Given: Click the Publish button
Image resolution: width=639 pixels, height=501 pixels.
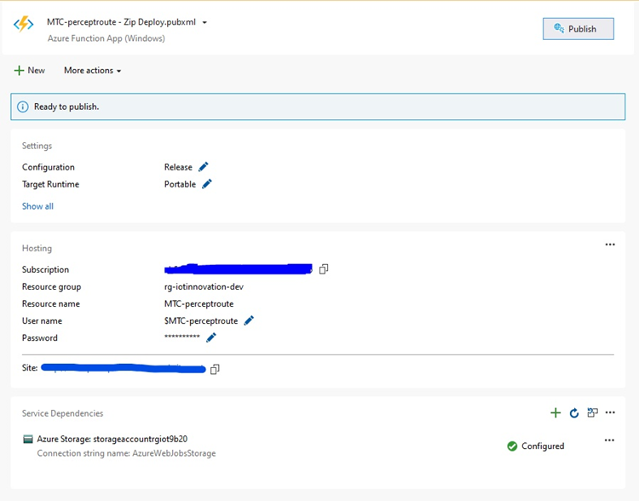Looking at the screenshot, I should pyautogui.click(x=578, y=29).
